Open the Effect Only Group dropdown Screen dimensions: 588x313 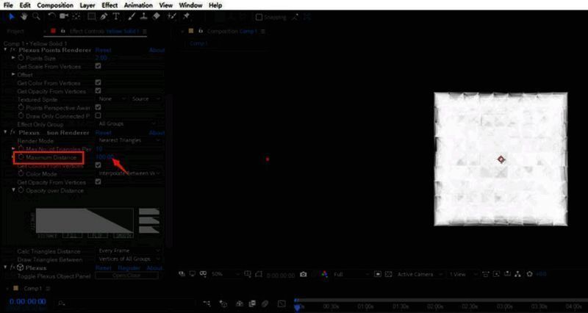point(126,123)
